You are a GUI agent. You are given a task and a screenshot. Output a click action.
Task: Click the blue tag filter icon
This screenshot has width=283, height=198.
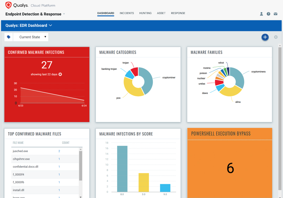(x=9, y=37)
